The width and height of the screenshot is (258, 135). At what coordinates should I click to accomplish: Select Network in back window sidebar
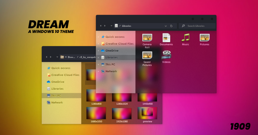click(x=62, y=103)
